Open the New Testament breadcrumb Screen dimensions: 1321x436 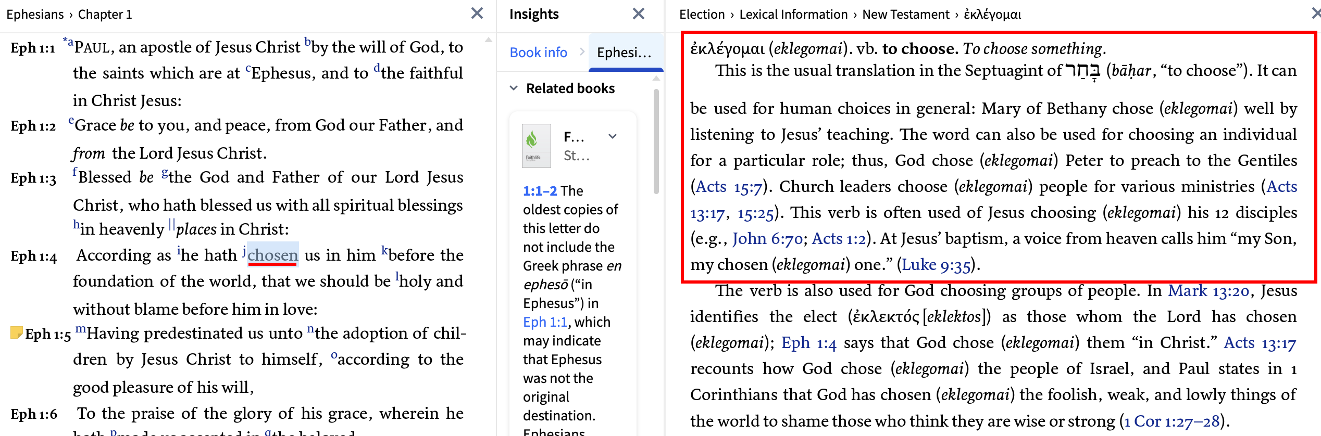point(906,14)
